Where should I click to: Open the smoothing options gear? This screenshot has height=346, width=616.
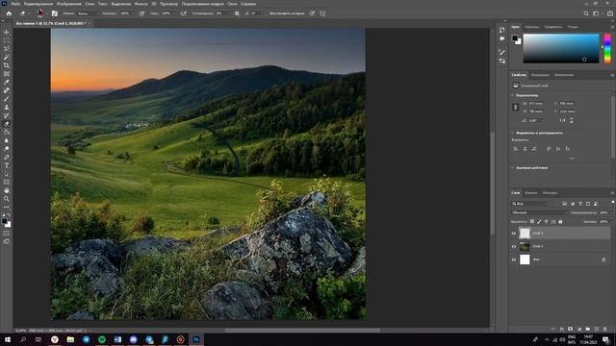237,13
